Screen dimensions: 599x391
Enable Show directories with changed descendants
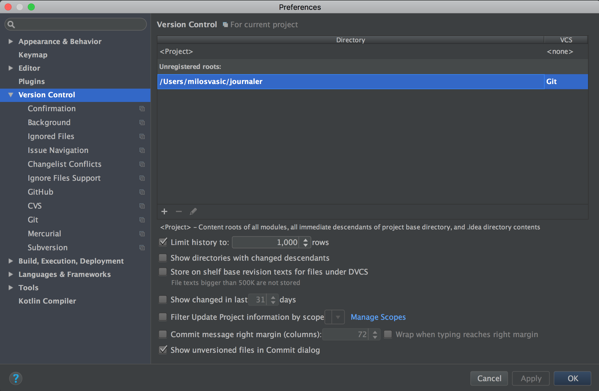[163, 258]
